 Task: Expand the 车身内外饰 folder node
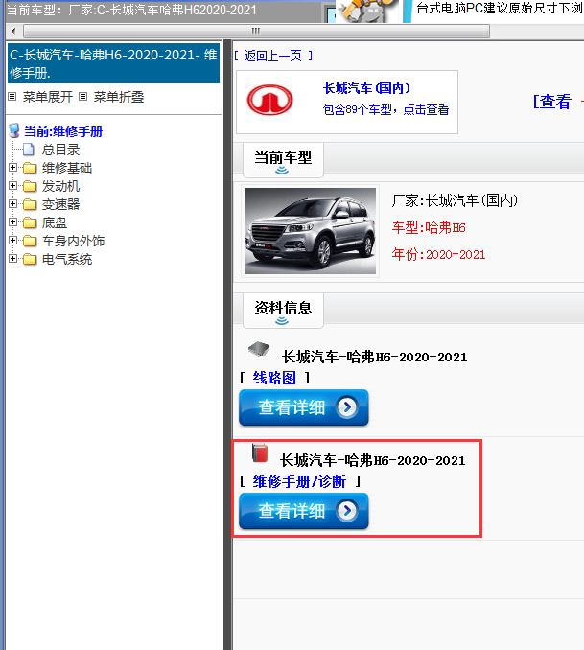point(12,241)
